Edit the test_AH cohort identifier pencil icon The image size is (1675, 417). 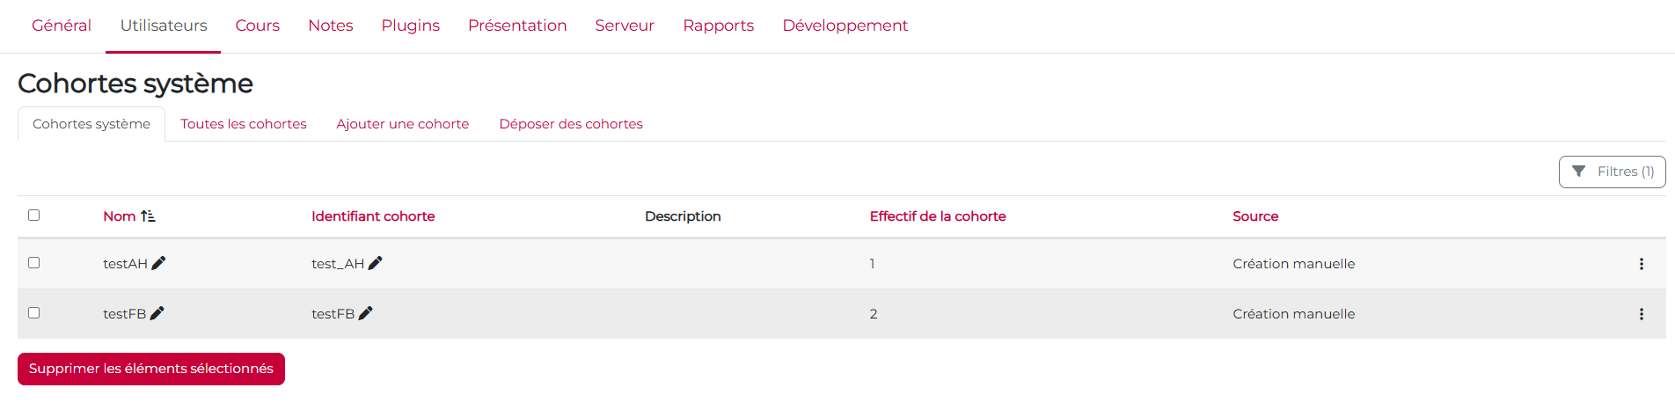coord(375,263)
